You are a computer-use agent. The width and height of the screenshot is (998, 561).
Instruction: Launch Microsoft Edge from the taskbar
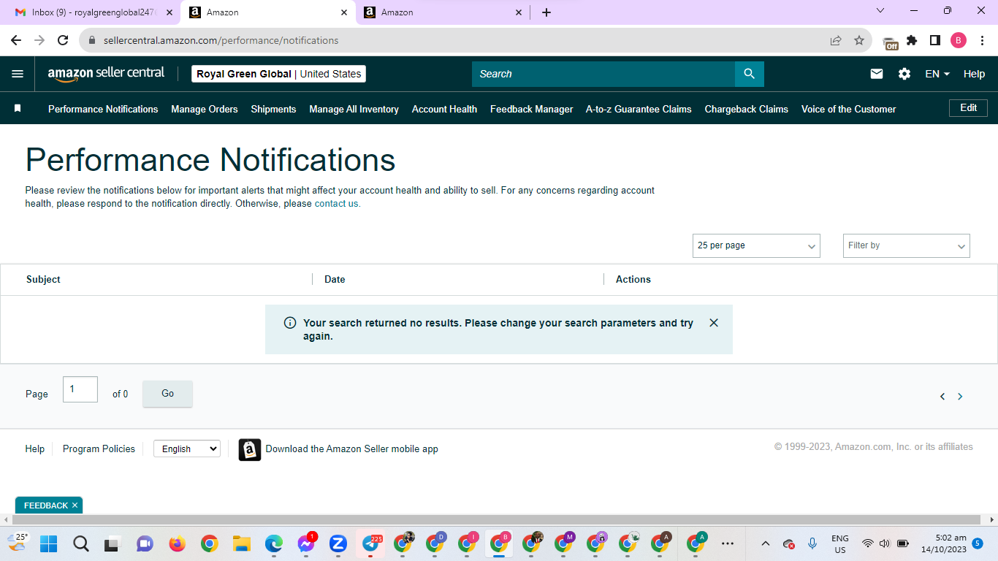pos(273,543)
